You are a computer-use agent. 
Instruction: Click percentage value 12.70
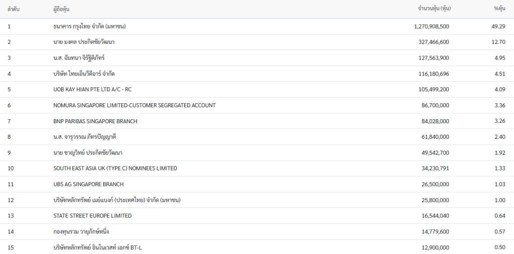pos(498,42)
